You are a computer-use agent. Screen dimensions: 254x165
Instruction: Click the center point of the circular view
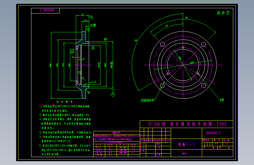tap(183, 65)
